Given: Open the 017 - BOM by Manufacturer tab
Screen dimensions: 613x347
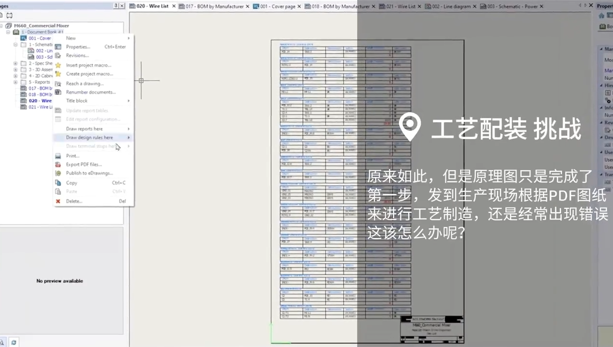Looking at the screenshot, I should point(214,6).
